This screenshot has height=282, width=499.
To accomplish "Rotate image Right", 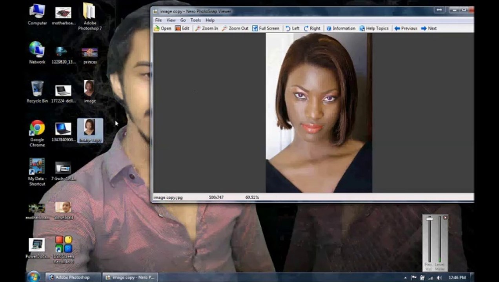I will [312, 28].
